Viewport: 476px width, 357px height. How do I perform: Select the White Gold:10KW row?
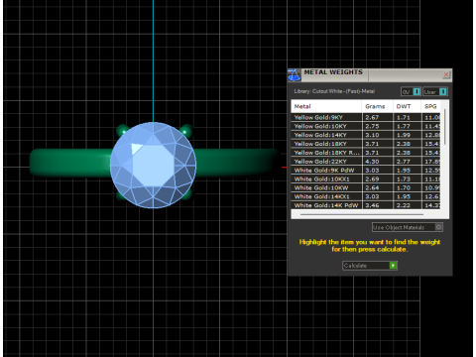tap(366, 187)
